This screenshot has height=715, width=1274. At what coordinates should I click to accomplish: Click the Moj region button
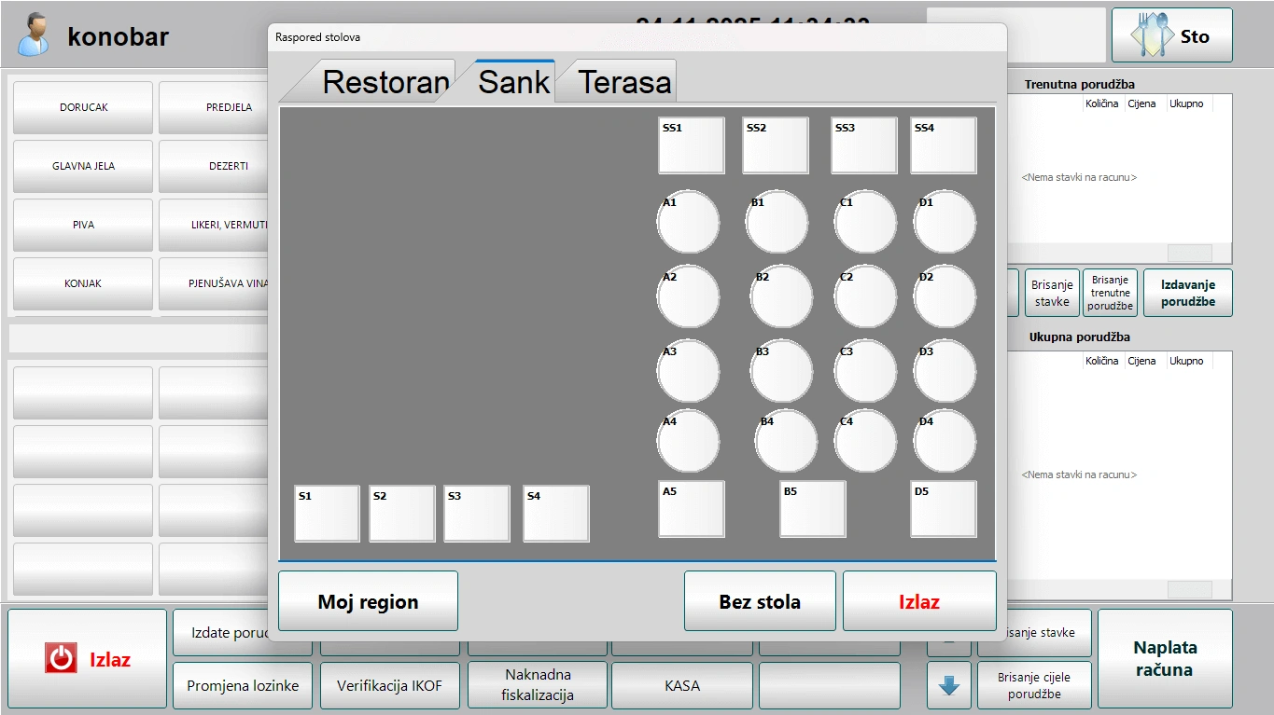point(368,601)
